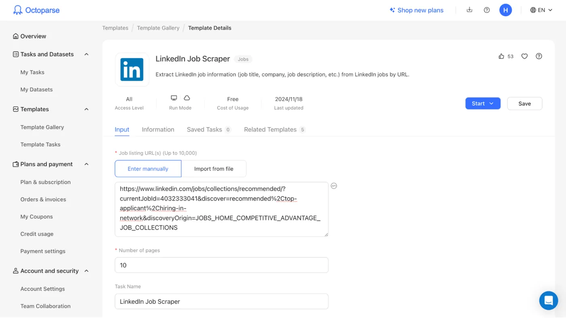Open the Saved Tasks tab
This screenshot has height=318, width=566.
click(x=209, y=130)
